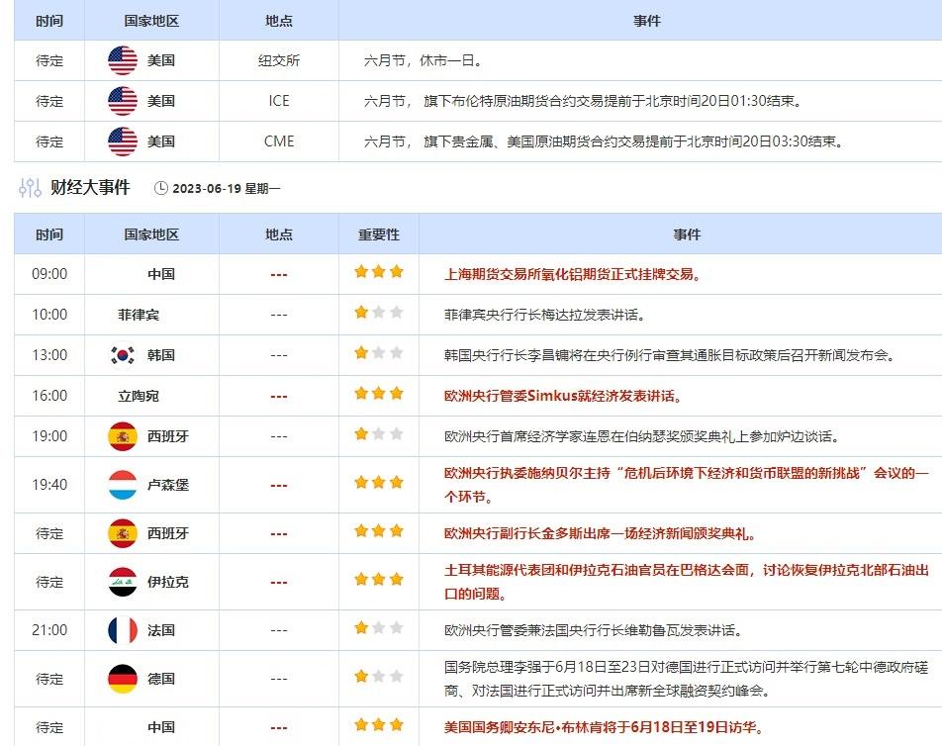Click the Germany flag beside 德国

(123, 679)
